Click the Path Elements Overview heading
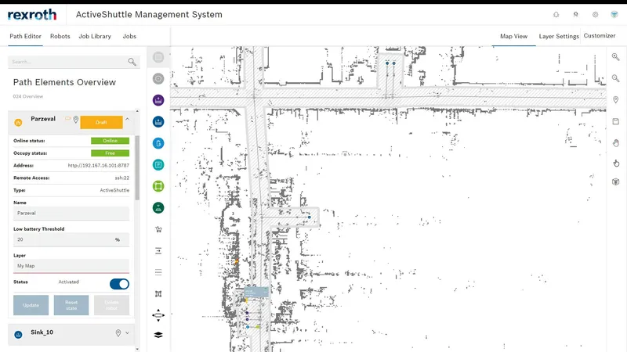Viewport: 627px width, 352px height. [64, 82]
